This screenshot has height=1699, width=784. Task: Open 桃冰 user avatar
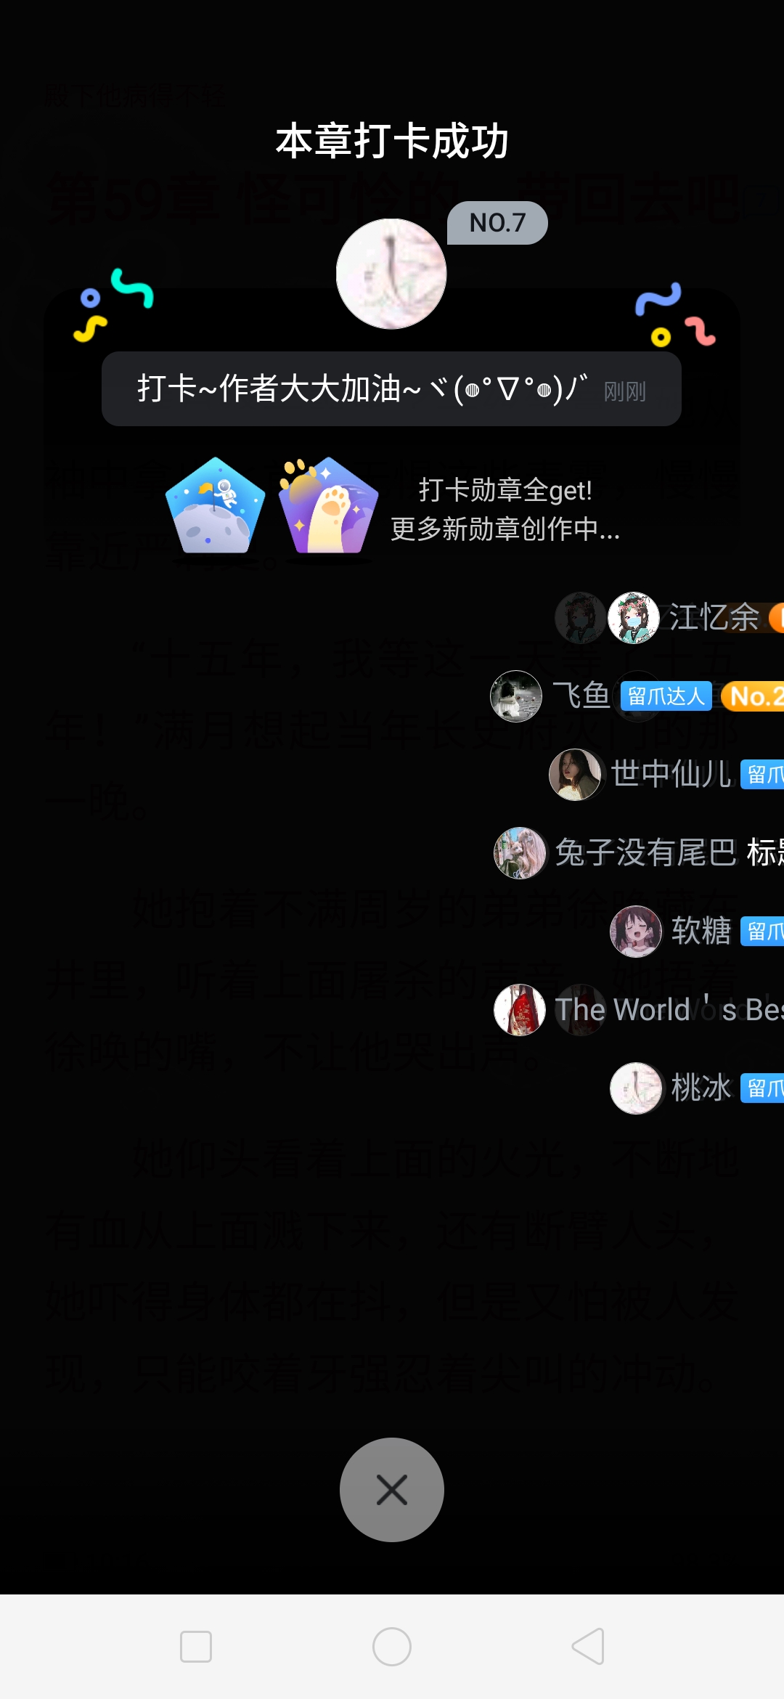click(636, 1088)
